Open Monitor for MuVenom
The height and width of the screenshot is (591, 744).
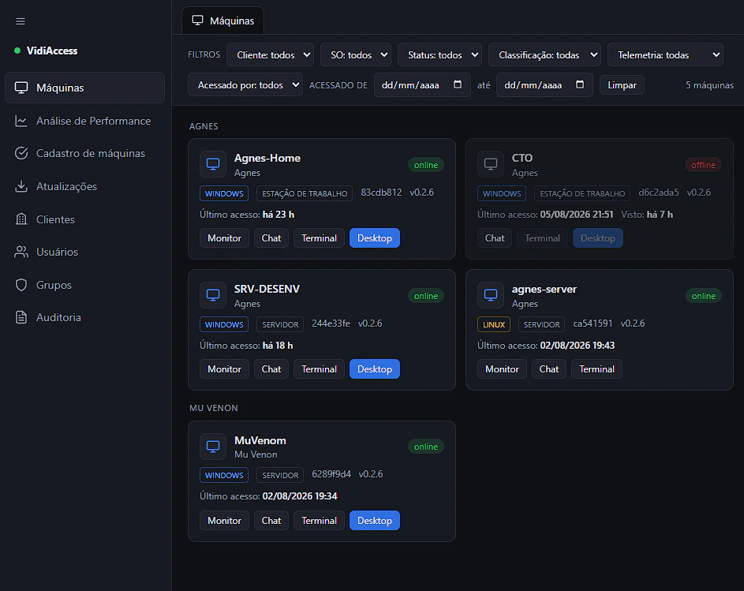(x=224, y=521)
